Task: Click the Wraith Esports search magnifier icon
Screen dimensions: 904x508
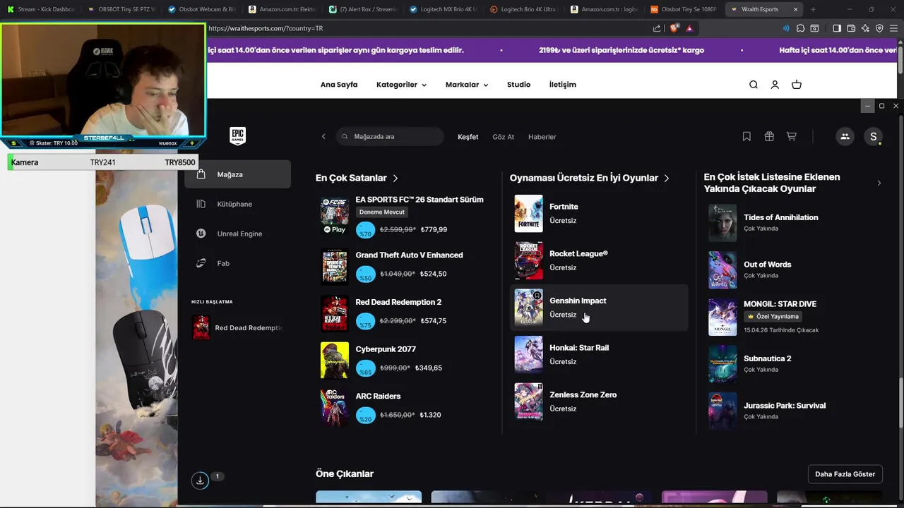Action: 754,85
